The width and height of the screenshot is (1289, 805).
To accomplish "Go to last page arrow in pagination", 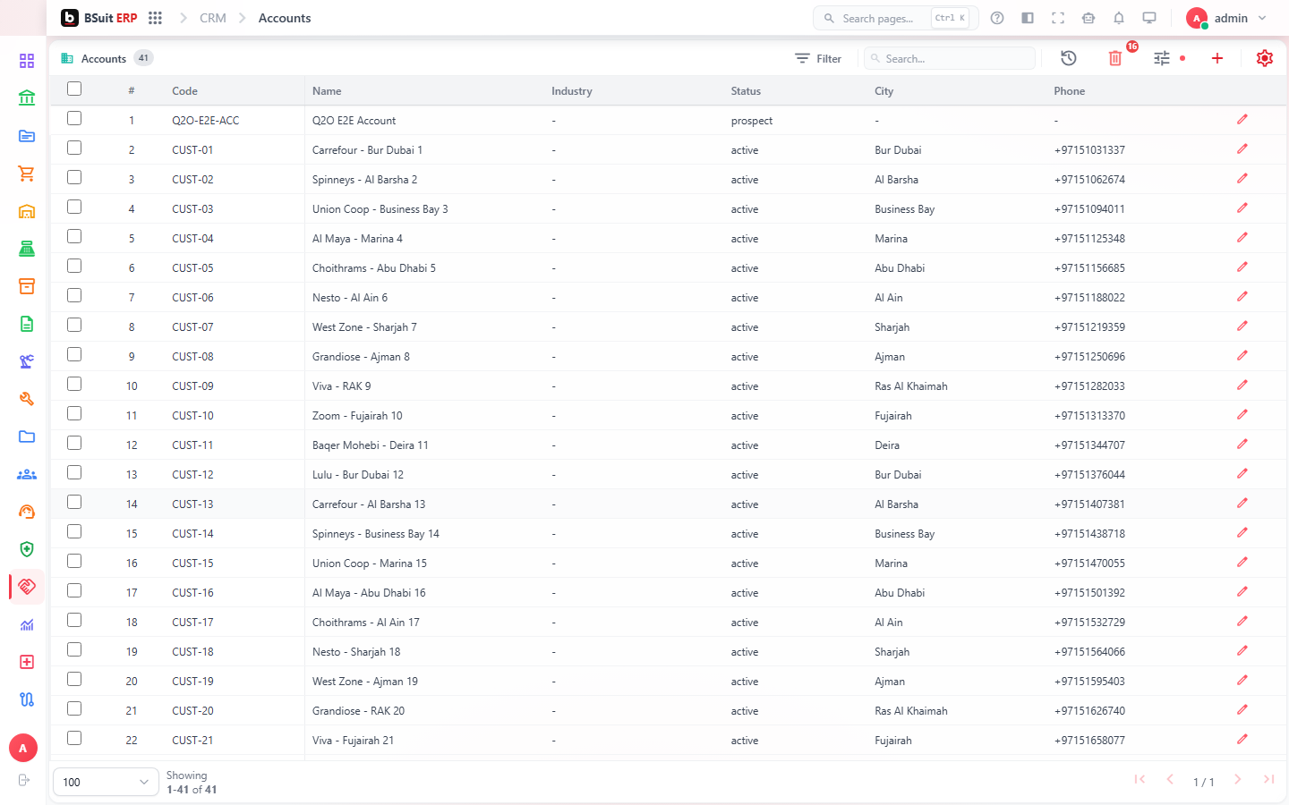I will click(1268, 780).
